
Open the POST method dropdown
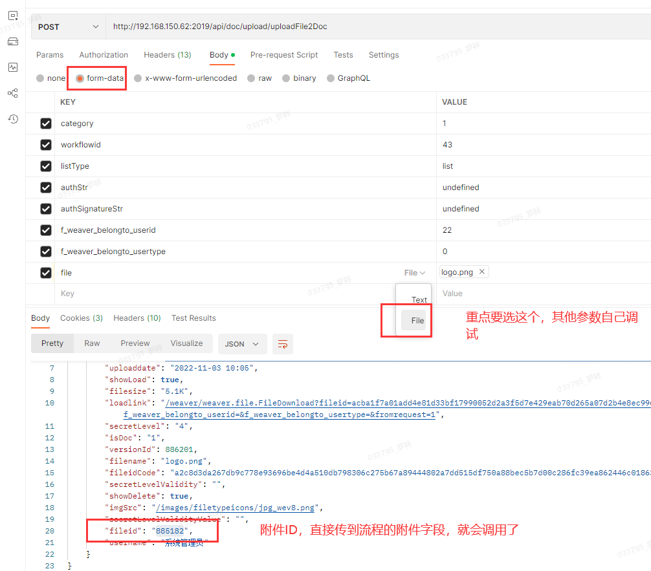[68, 27]
